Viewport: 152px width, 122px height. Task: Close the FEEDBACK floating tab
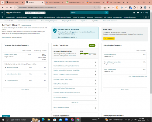[x=9, y=116]
